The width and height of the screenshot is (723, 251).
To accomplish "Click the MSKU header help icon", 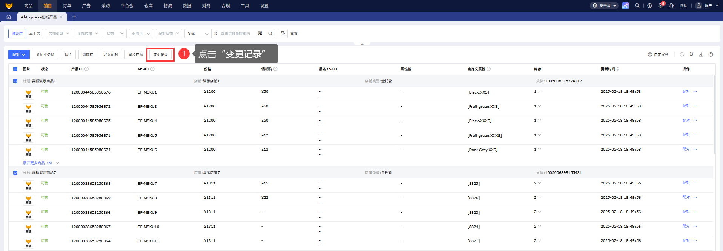I will coord(152,69).
